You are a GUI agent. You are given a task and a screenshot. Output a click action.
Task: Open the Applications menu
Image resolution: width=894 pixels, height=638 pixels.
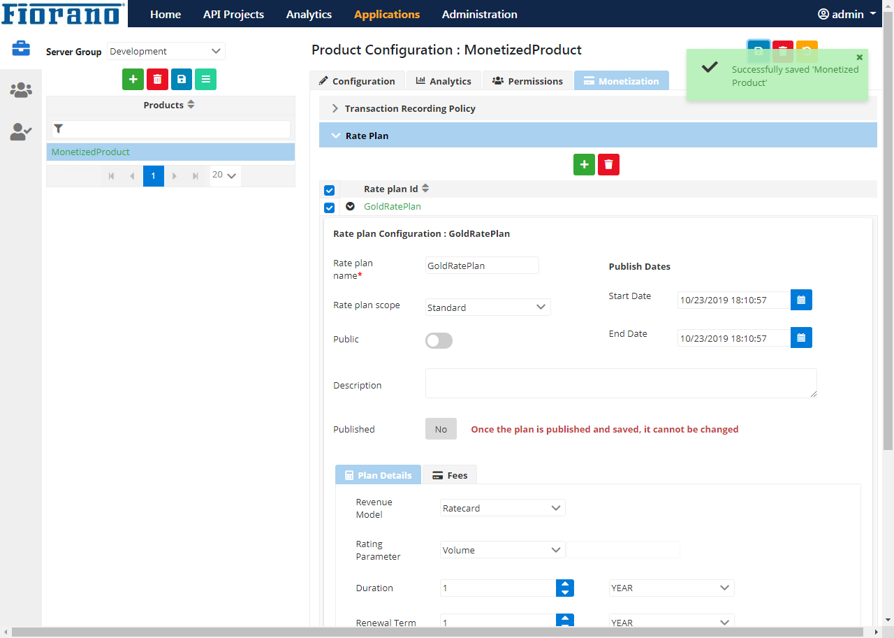tap(387, 14)
